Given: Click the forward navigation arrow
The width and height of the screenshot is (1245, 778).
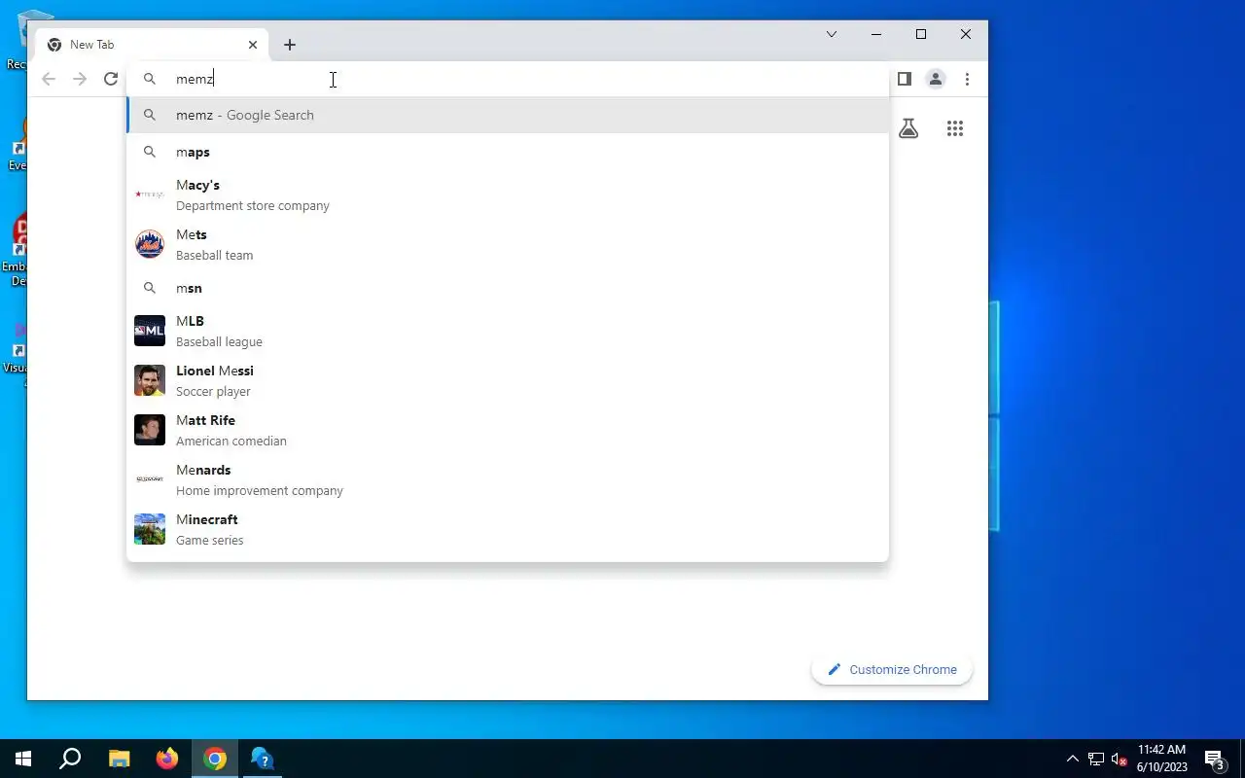Looking at the screenshot, I should pos(80,79).
